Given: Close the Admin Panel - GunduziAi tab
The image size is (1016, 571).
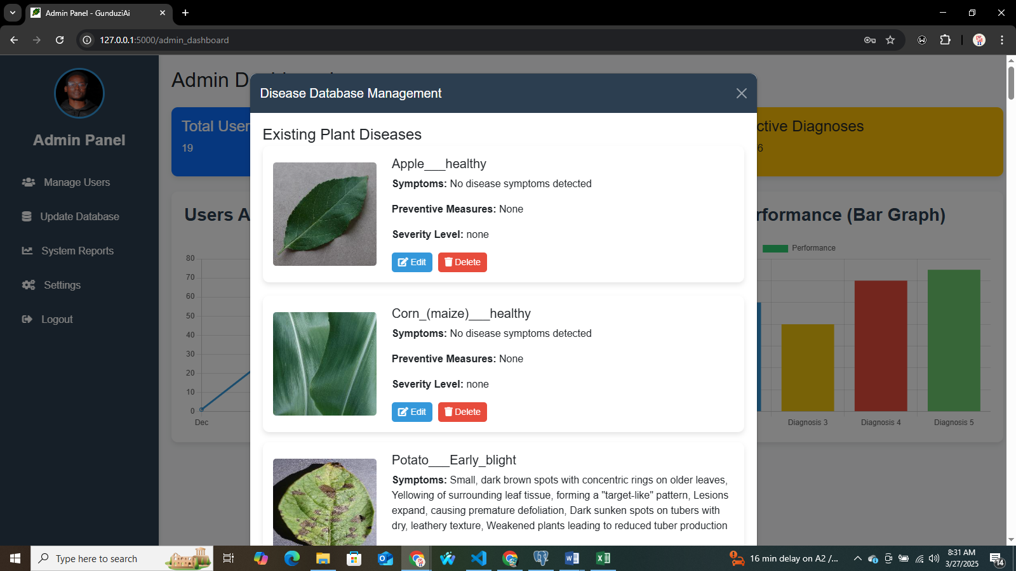Looking at the screenshot, I should tap(163, 13).
